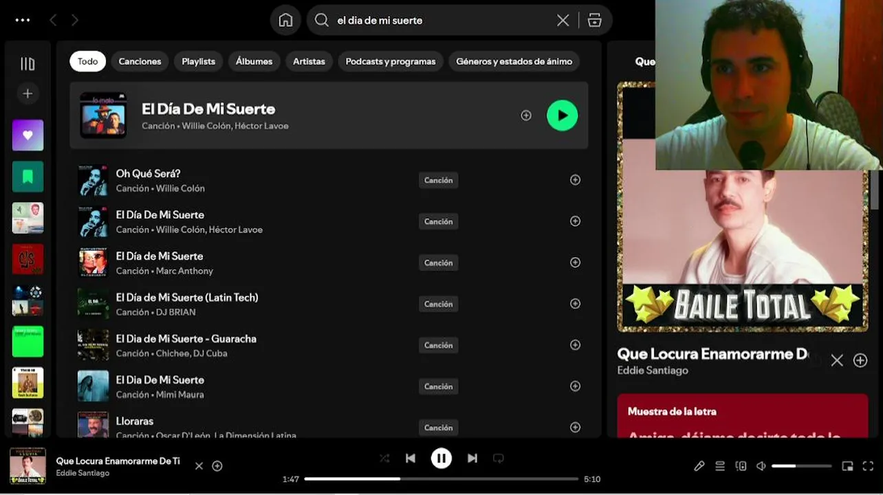Add Que Locura to library from right panel
Screen dimensions: 883x495
click(x=860, y=360)
